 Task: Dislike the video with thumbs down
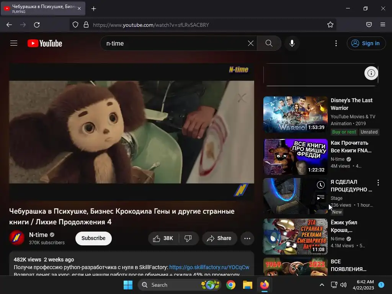pyautogui.click(x=188, y=238)
